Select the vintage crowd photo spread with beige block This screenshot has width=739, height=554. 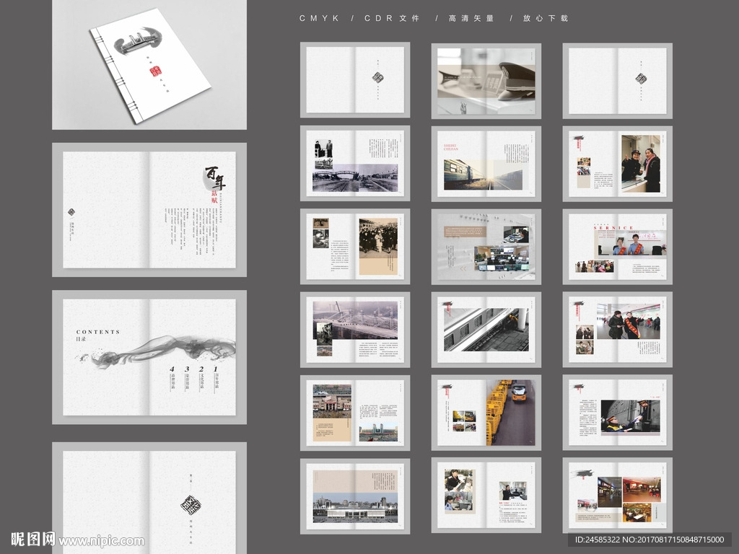point(355,247)
